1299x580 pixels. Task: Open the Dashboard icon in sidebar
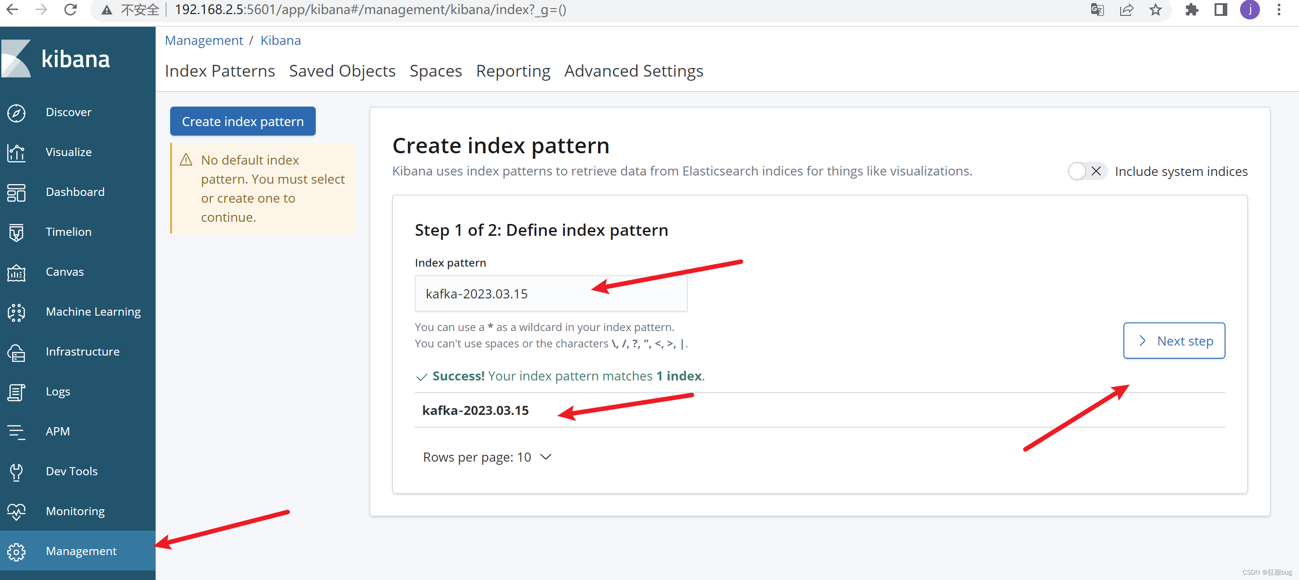tap(16, 192)
